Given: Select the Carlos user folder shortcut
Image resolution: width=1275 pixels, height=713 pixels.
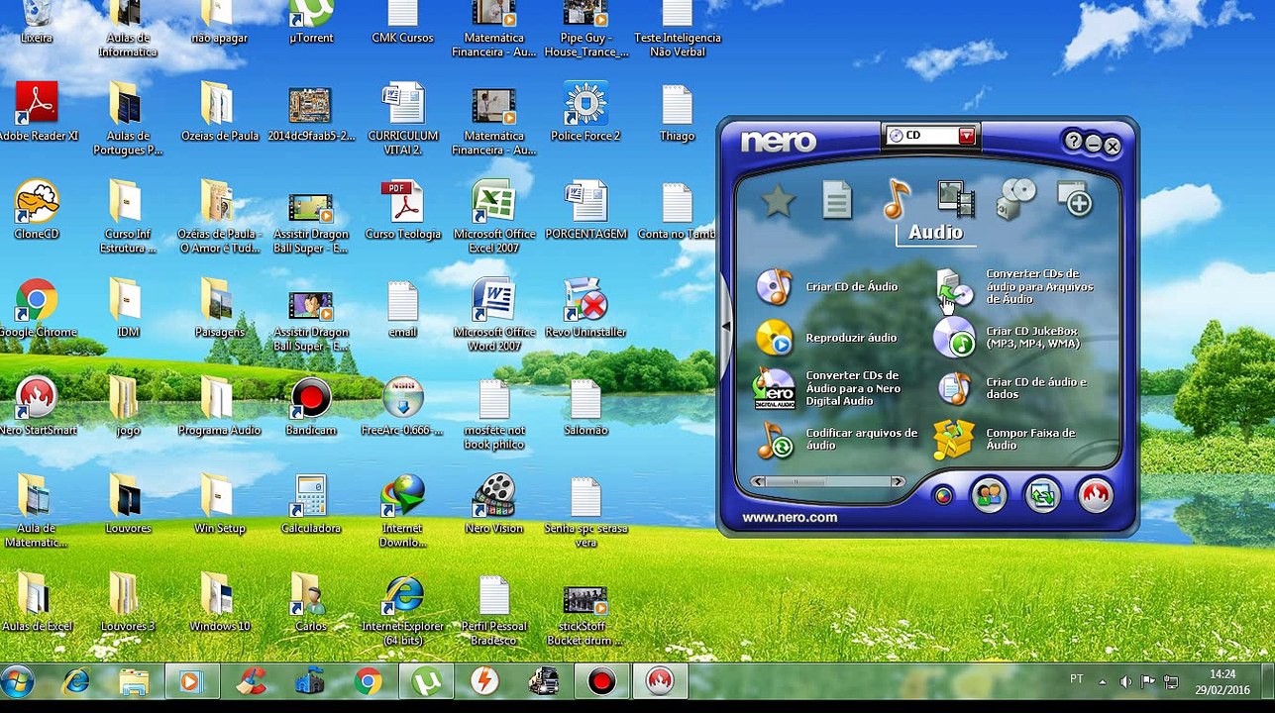Looking at the screenshot, I should coord(311,603).
